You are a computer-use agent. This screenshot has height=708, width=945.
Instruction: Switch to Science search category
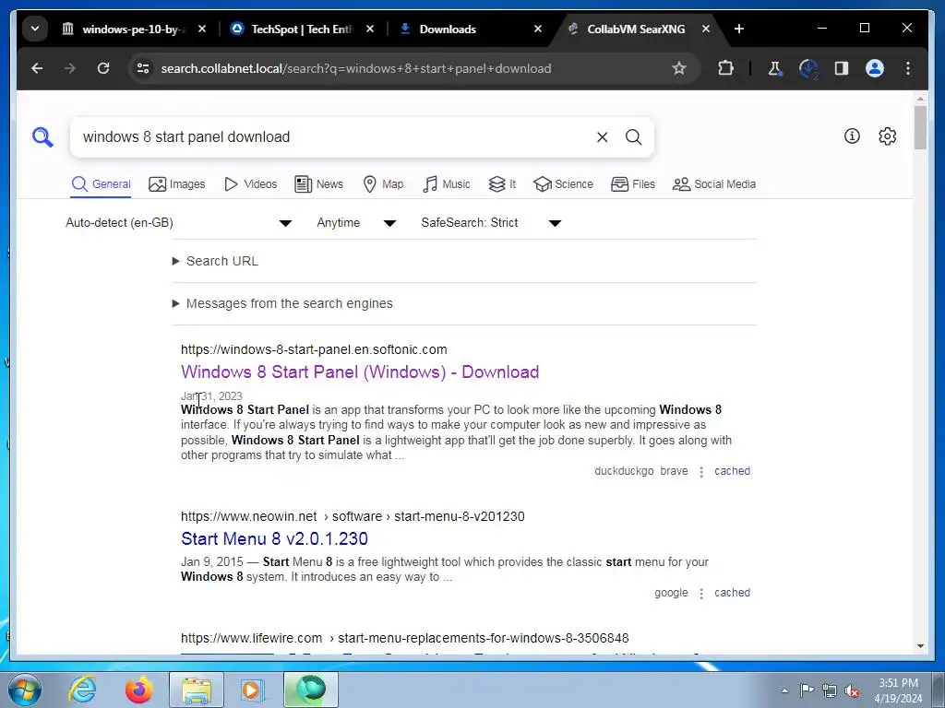click(x=564, y=184)
